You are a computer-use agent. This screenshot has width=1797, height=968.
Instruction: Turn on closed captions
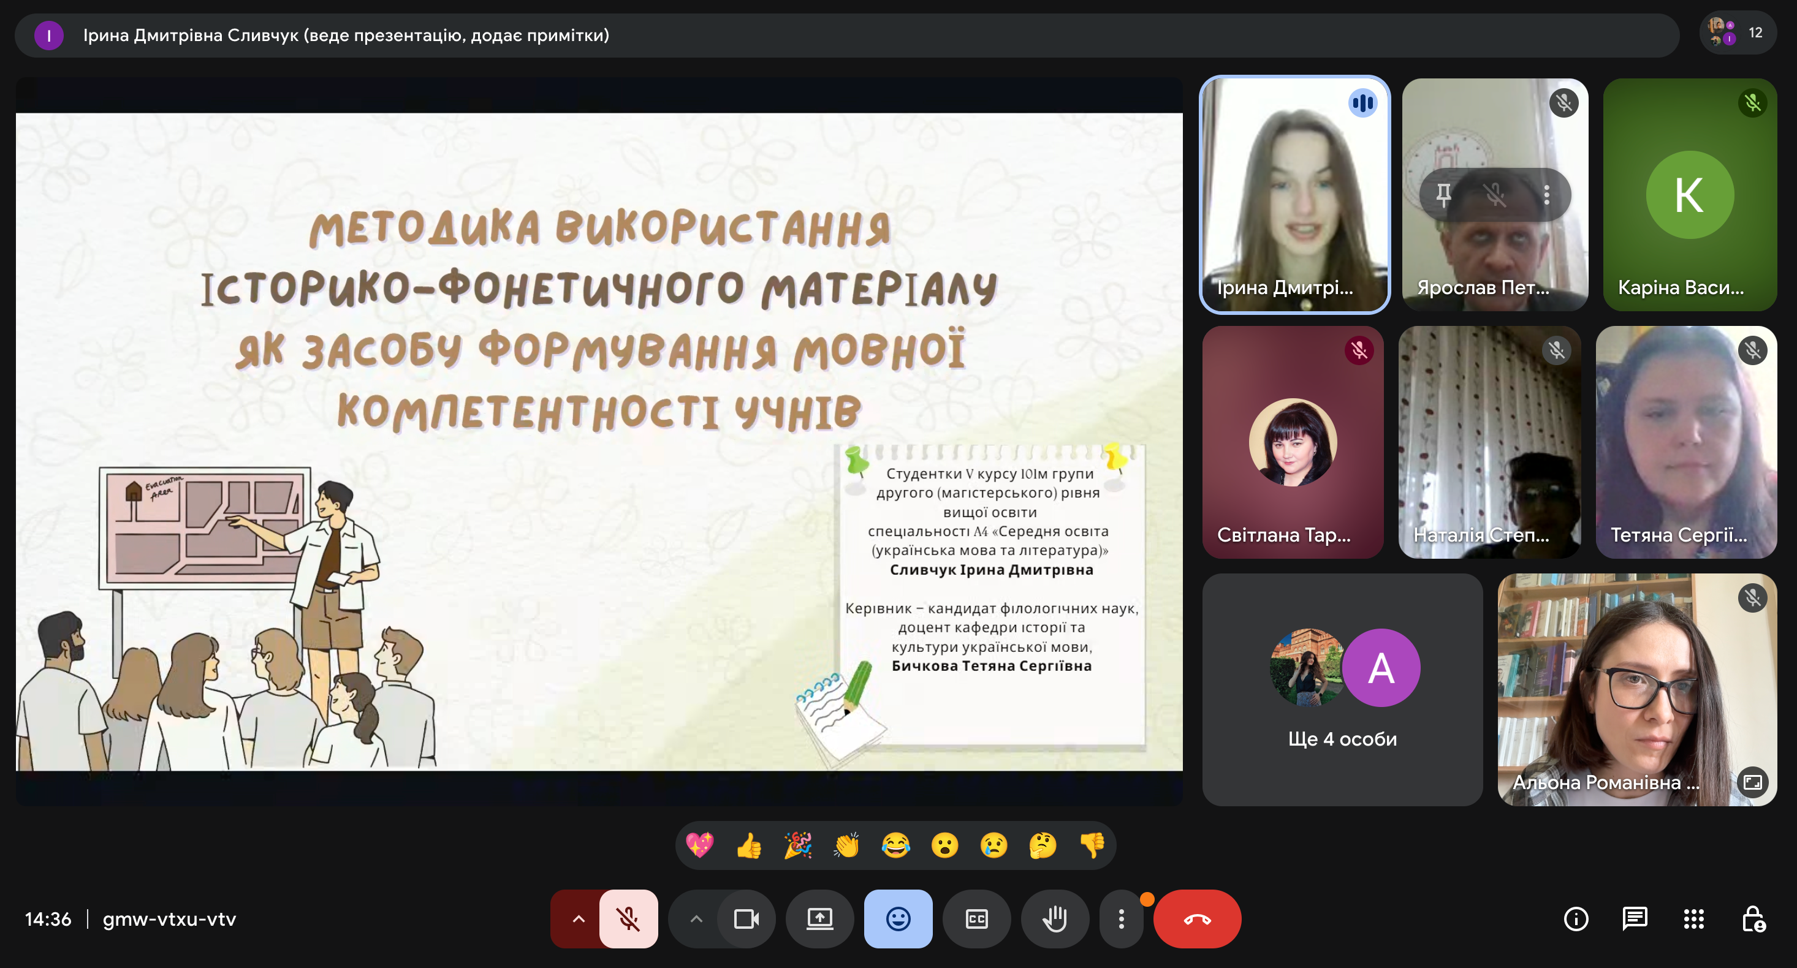[x=976, y=918]
